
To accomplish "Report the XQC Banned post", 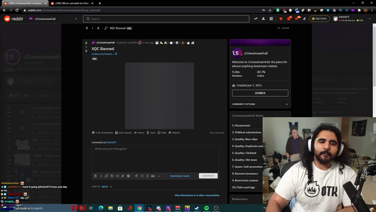I will [174, 132].
